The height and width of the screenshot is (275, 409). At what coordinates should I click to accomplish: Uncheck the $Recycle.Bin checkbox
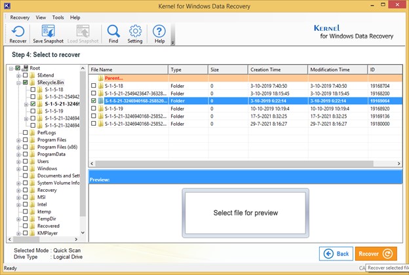pos(26,82)
